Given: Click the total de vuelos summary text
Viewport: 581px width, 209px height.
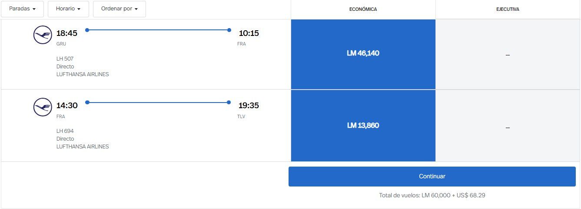Looking at the screenshot, I should pos(432,195).
